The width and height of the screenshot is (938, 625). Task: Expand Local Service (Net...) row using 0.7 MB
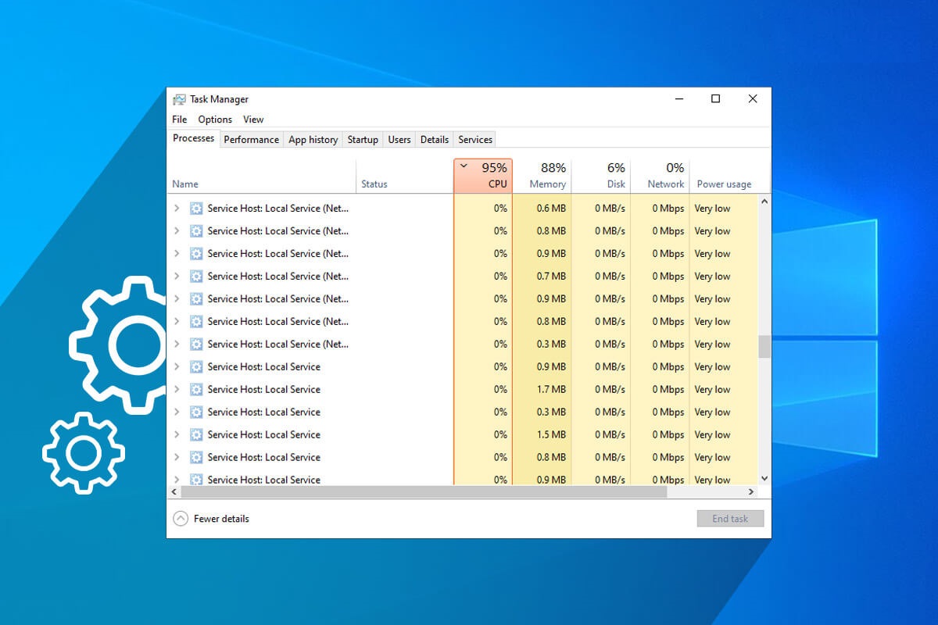[177, 276]
